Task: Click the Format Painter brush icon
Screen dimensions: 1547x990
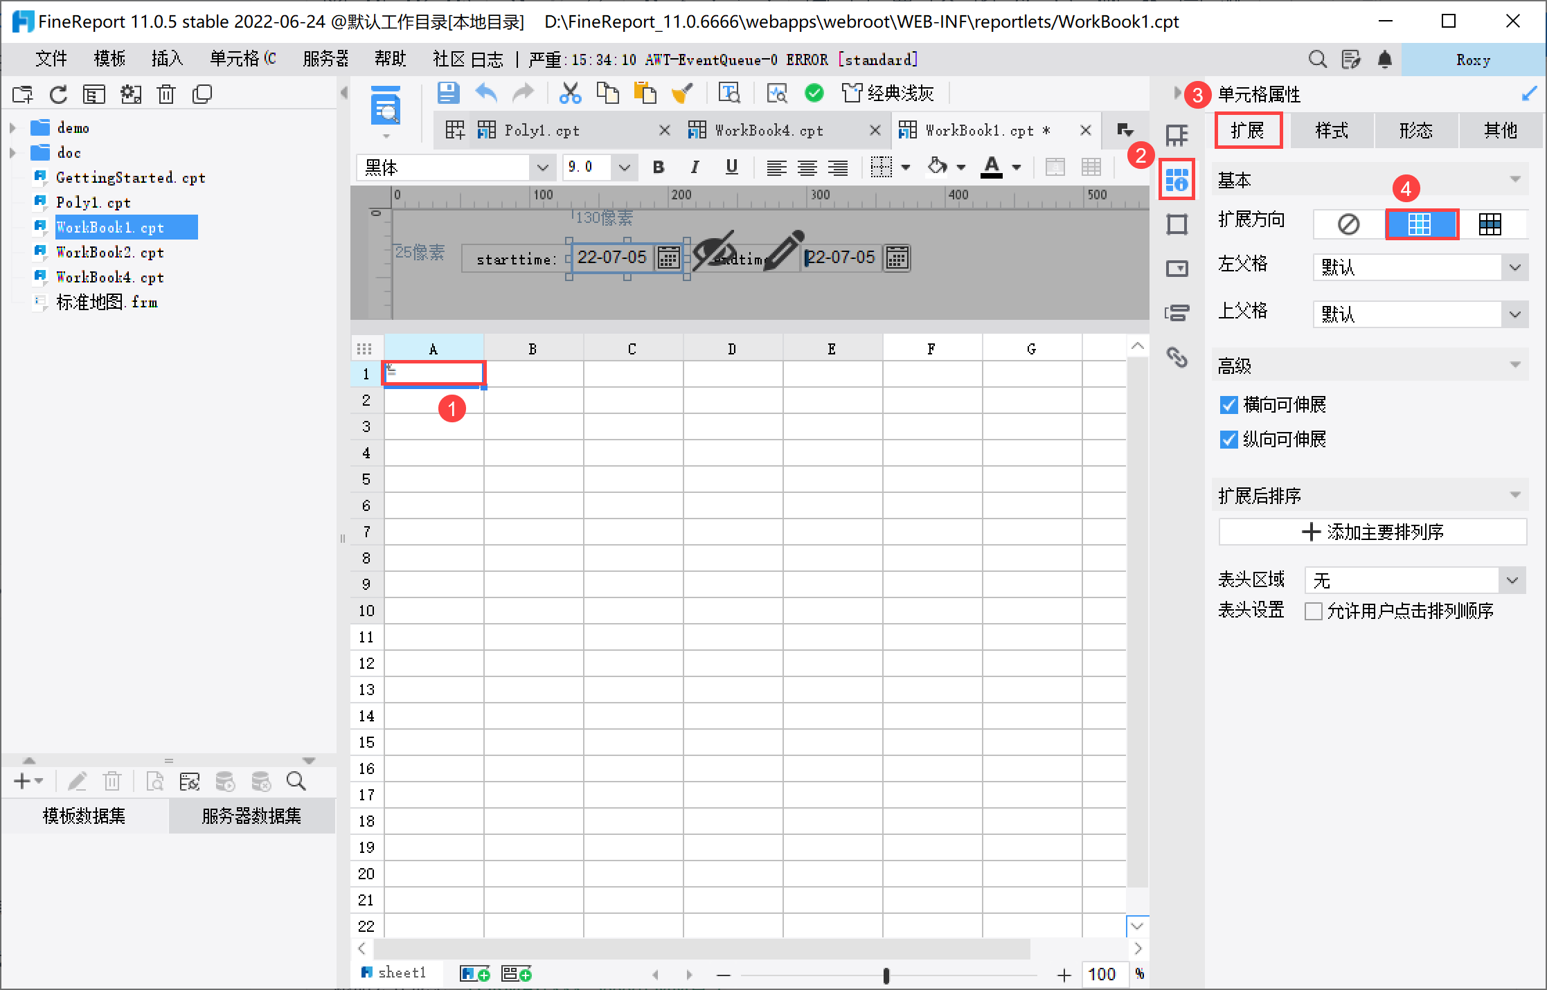Action: pyautogui.click(x=682, y=93)
